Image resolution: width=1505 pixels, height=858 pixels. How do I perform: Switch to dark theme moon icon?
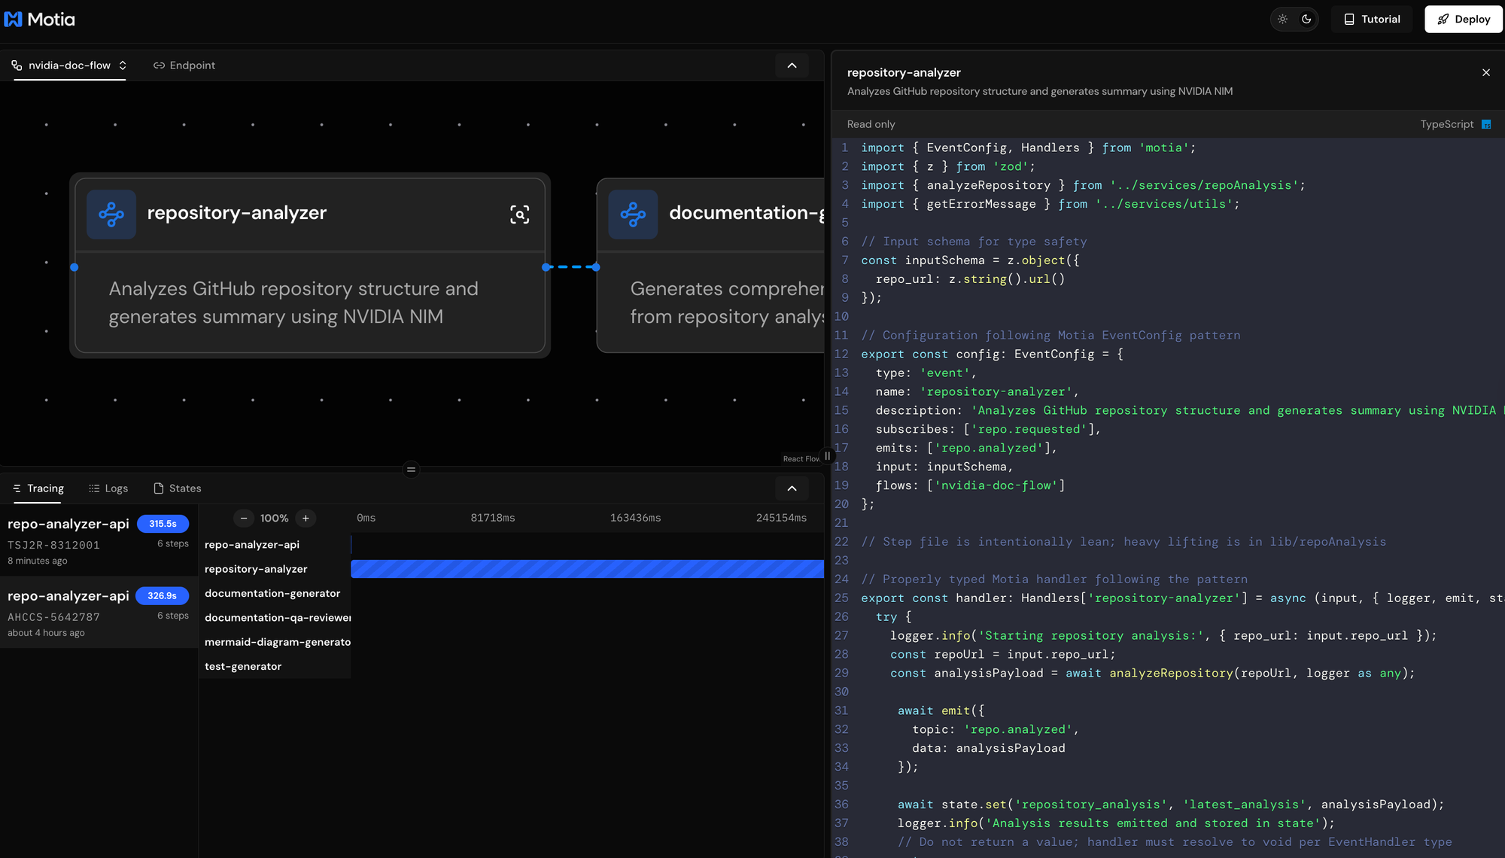1307,20
